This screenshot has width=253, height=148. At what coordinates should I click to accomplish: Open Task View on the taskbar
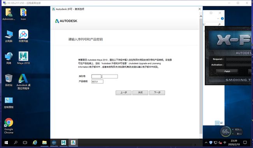pyautogui.click(x=25, y=143)
